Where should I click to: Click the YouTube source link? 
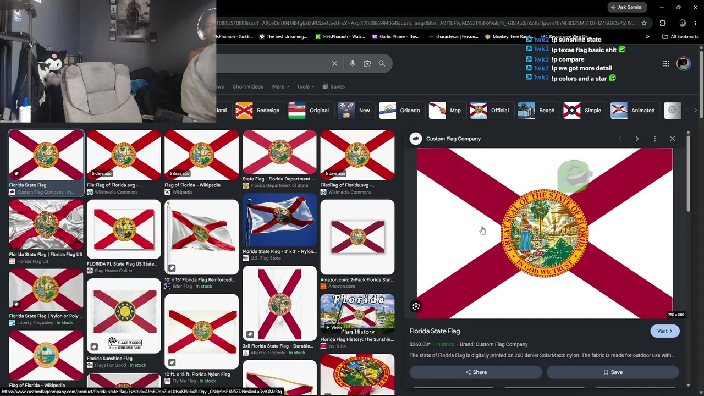[337, 346]
